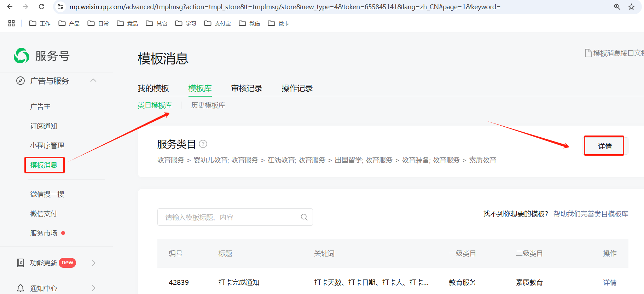The image size is (644, 294).
Task: Switch to the 我的模板 tab
Action: pyautogui.click(x=153, y=88)
